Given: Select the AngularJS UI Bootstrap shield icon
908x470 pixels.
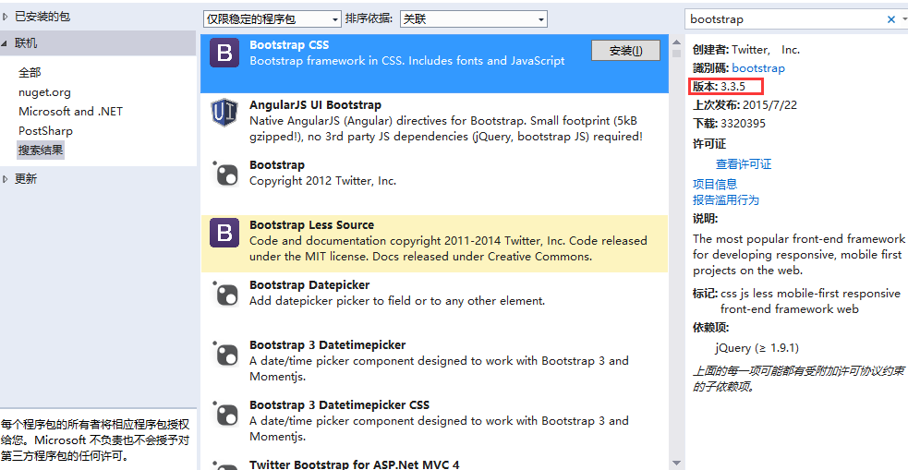Looking at the screenshot, I should coord(224,113).
